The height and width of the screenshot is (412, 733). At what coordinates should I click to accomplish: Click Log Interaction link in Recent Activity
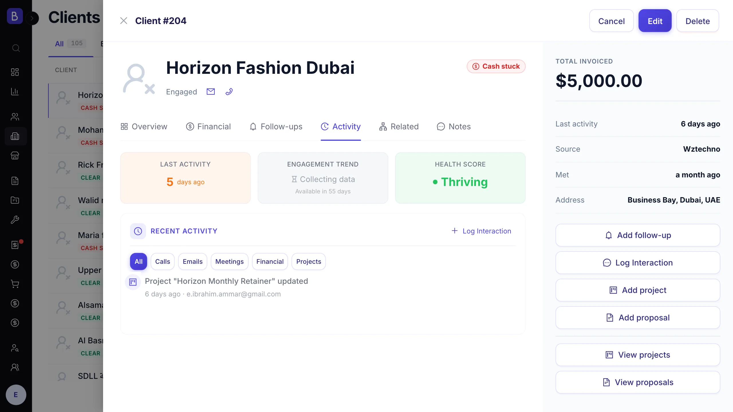click(x=481, y=231)
